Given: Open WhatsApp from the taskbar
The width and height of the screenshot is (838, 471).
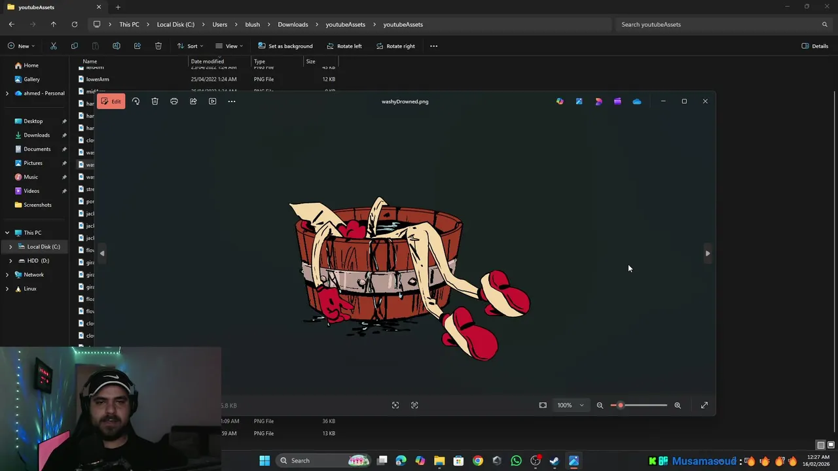Looking at the screenshot, I should click(x=516, y=461).
